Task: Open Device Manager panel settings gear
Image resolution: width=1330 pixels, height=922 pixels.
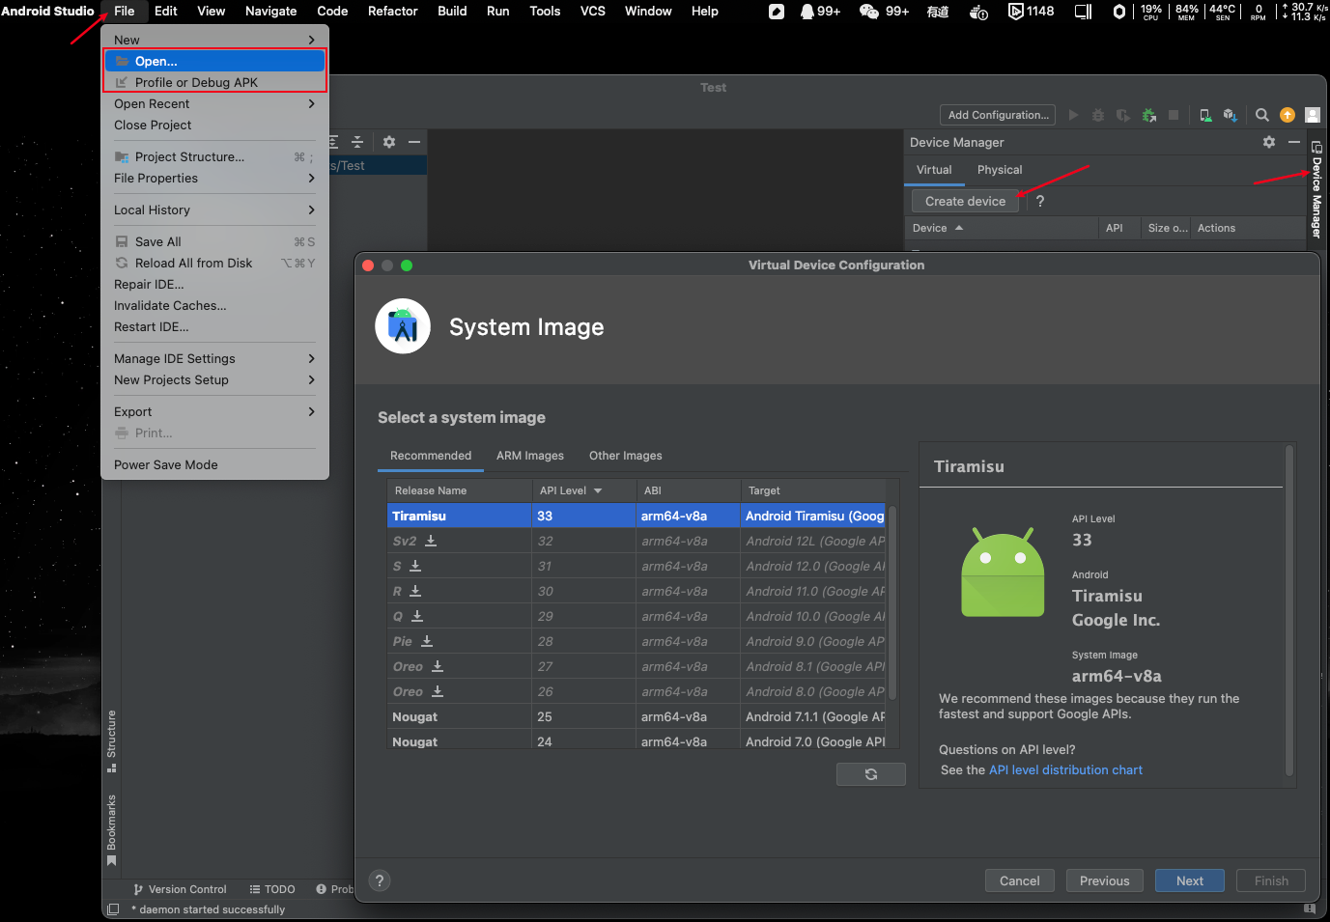Action: (x=1268, y=142)
